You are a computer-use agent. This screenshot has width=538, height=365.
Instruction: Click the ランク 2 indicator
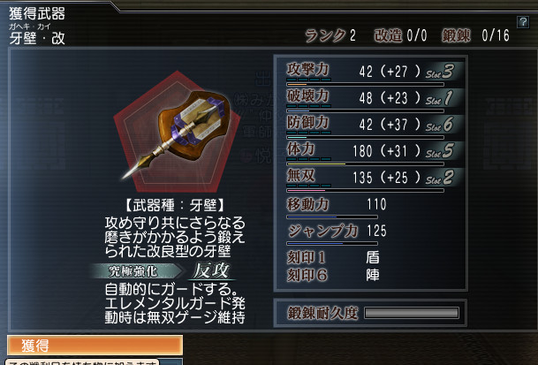(x=330, y=35)
